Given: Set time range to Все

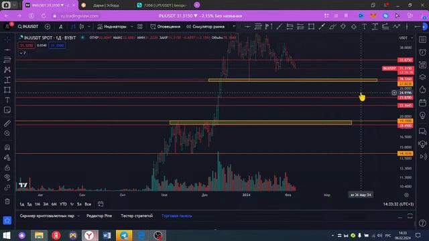Looking at the screenshot, I should [88, 204].
